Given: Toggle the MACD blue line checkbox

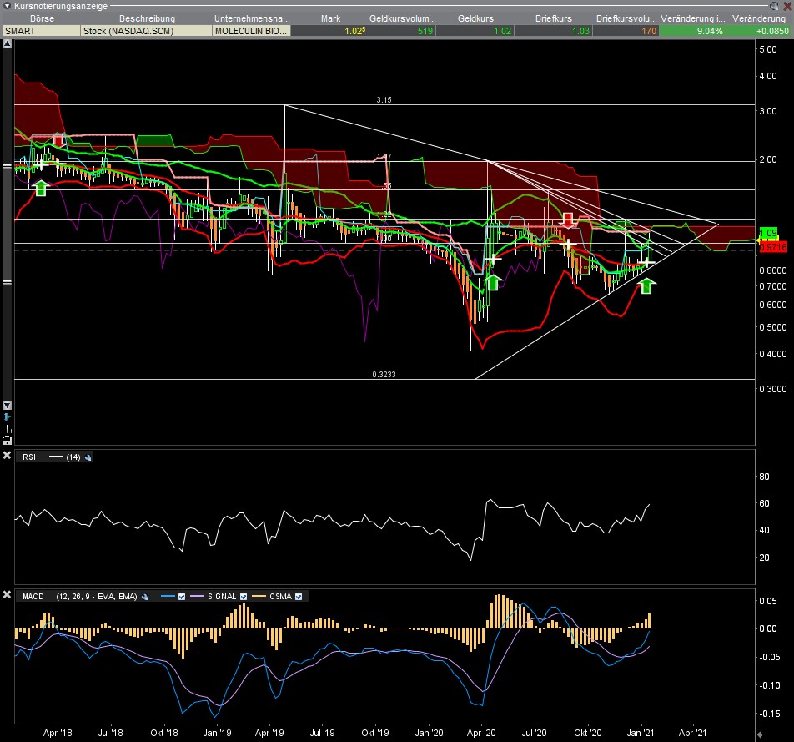Looking at the screenshot, I should pyautogui.click(x=181, y=597).
